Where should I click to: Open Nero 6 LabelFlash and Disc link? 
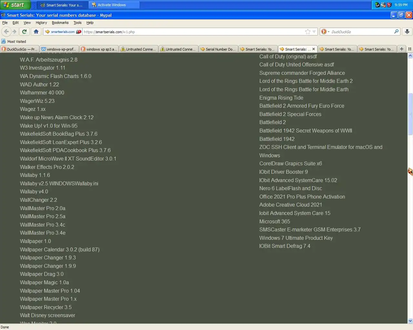pos(291,188)
